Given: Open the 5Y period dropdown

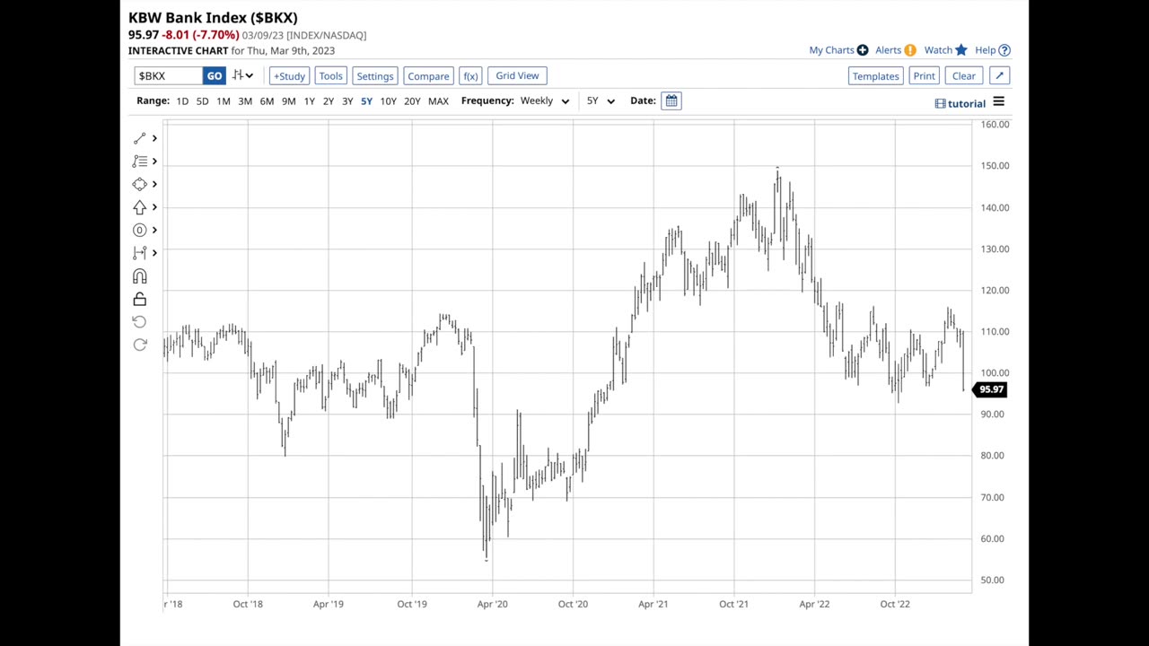Looking at the screenshot, I should pos(601,100).
